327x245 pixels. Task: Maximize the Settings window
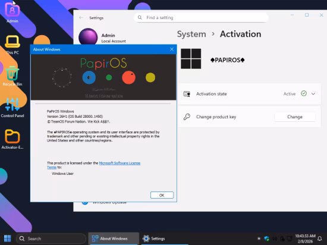[307, 15]
